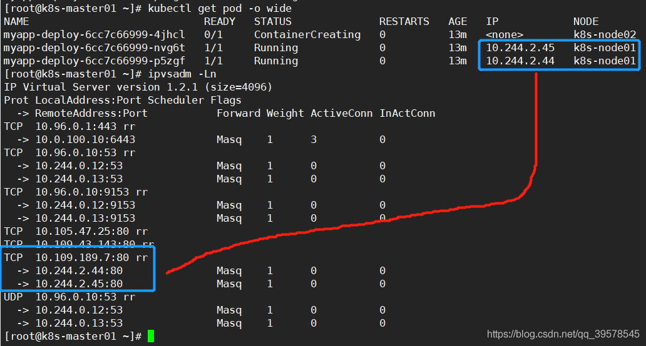Click the ActiveConn column header
This screenshot has height=346, width=646.
342,114
